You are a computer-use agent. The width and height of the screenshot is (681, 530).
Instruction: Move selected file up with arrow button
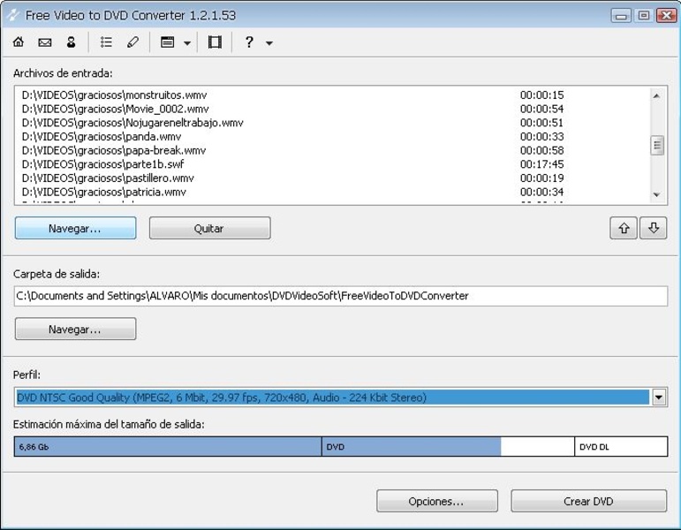coord(624,228)
